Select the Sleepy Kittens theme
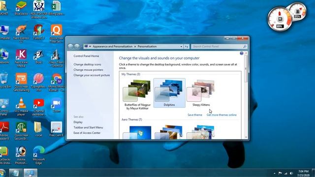 click(201, 93)
